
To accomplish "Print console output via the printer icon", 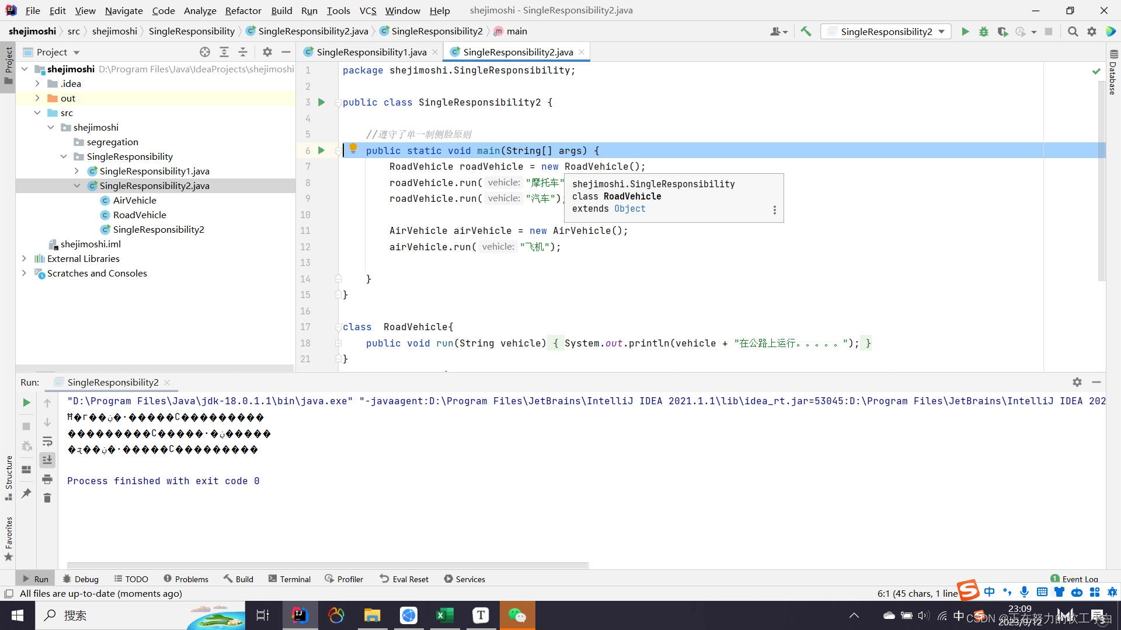I will tap(47, 479).
